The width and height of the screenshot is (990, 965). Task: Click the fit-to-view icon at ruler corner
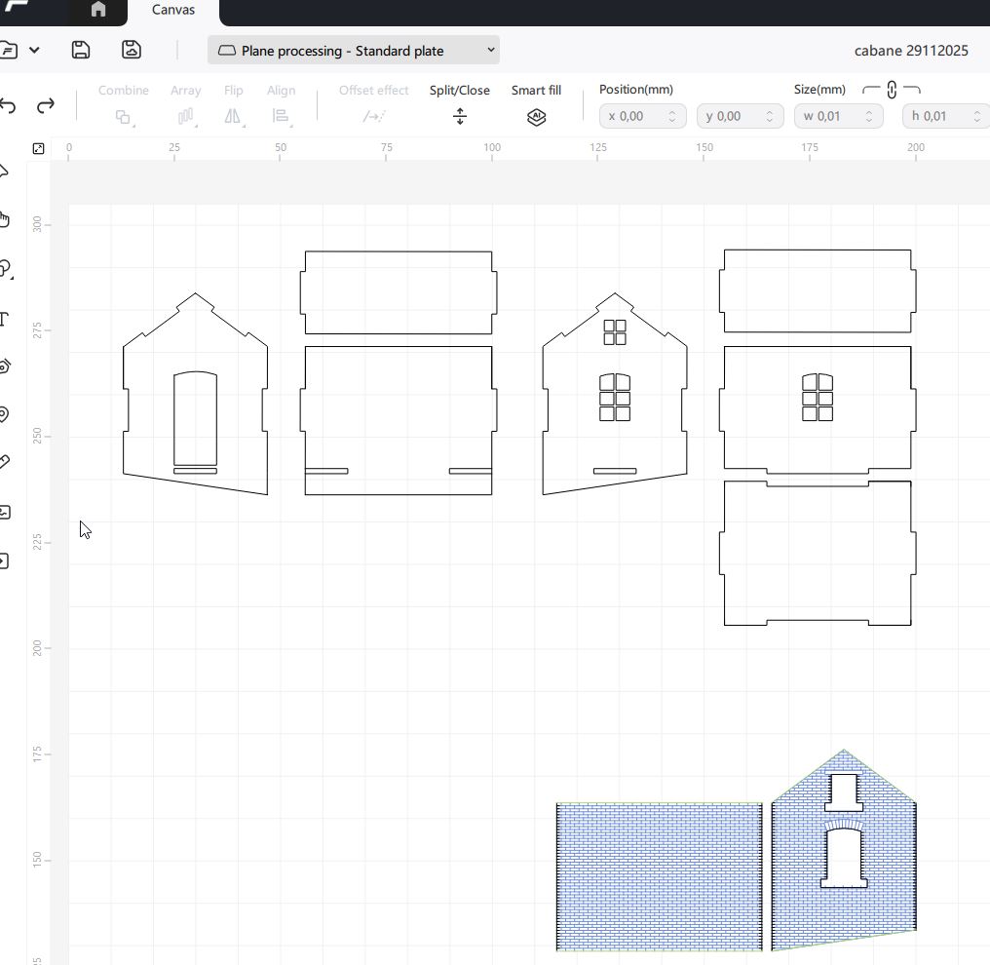click(38, 148)
